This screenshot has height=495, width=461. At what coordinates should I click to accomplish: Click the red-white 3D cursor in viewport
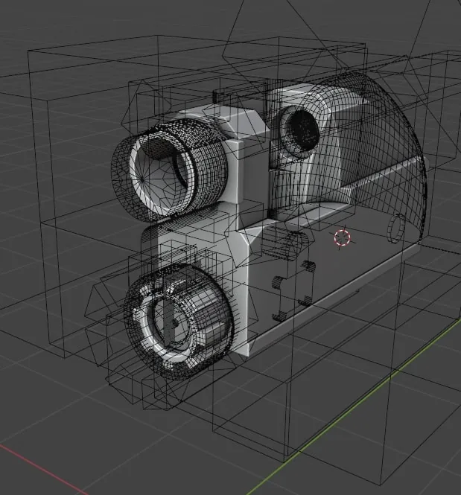(343, 237)
